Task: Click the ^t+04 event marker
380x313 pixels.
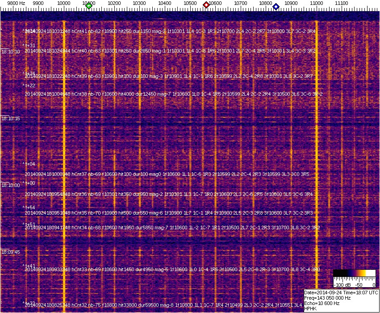Action: pyautogui.click(x=29, y=164)
